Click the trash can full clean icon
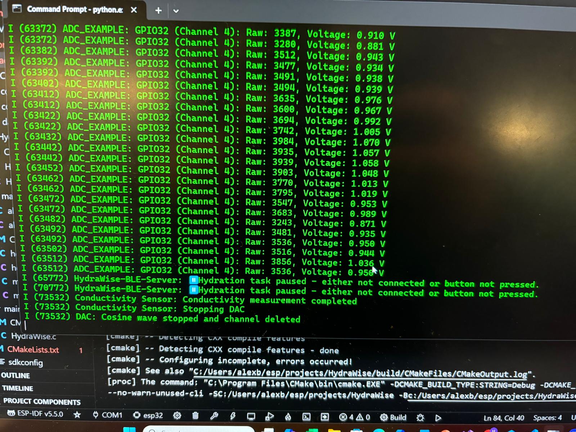Viewport: 576px width, 432px height. tap(195, 416)
